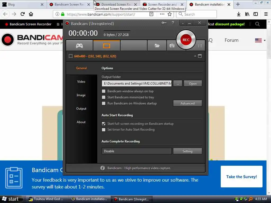This screenshot has height=203, width=271.
Task: Open the Firefox library icon
Action: pos(247,14)
